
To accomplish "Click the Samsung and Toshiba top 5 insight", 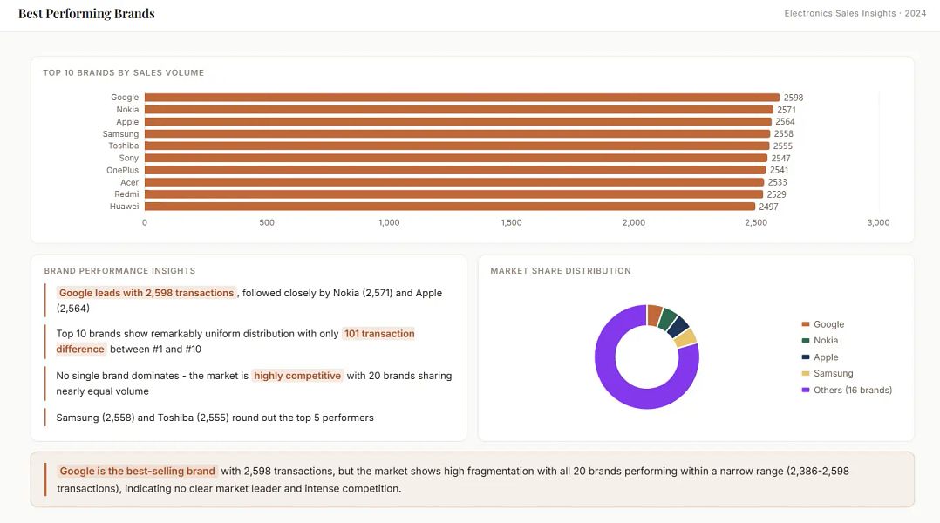I will [215, 418].
